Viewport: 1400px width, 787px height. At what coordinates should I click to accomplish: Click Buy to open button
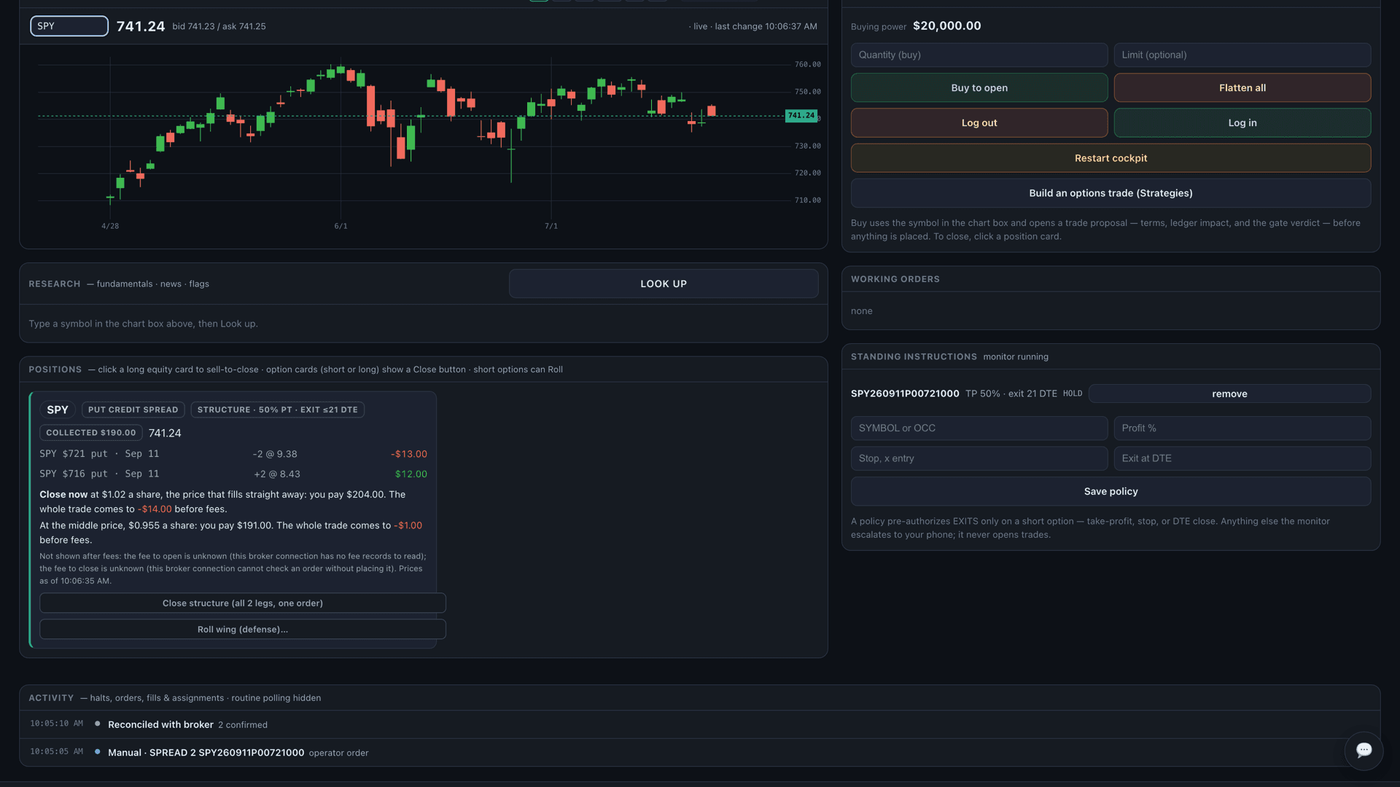[x=979, y=87]
